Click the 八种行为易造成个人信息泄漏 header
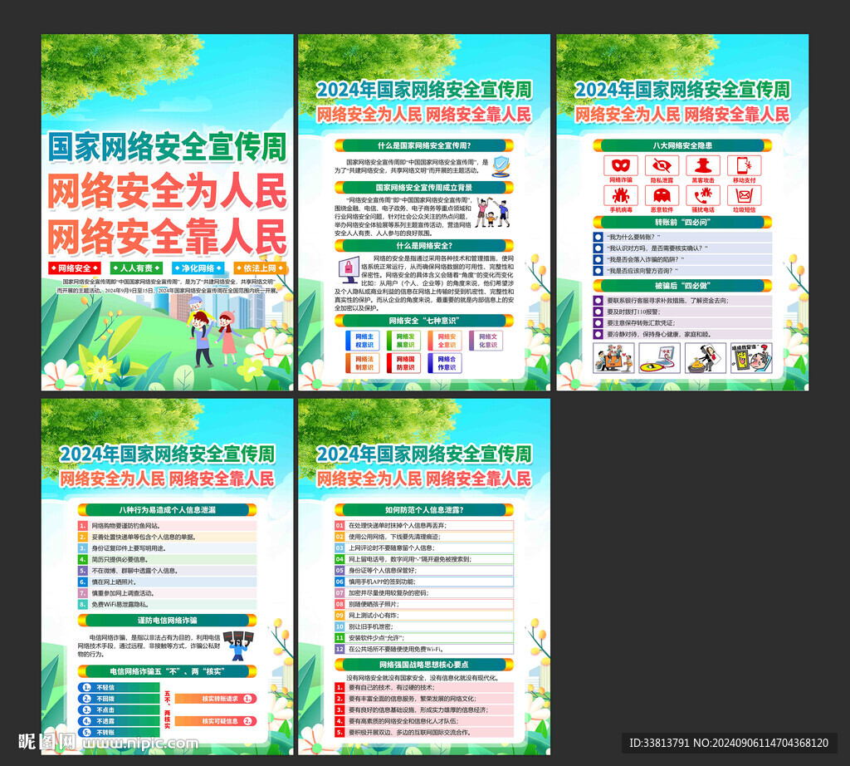The width and height of the screenshot is (850, 766). tap(167, 510)
